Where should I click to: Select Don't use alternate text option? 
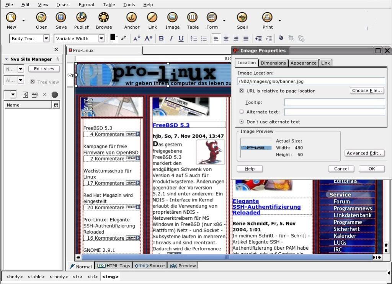point(241,122)
